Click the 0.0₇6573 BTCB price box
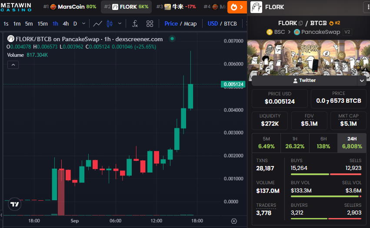Image resolution: width=370 pixels, height=228 pixels. (339, 98)
